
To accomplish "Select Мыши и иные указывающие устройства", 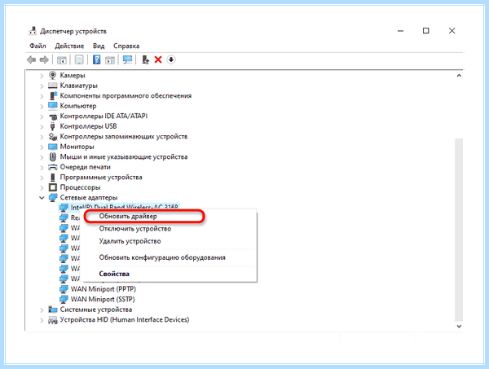I will click(124, 156).
